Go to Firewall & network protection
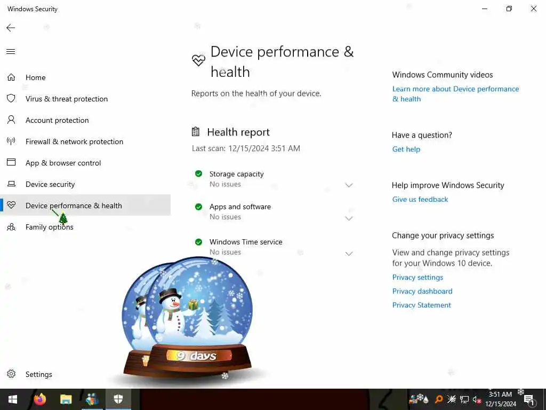Viewport: 546px width, 410px height. point(85,141)
